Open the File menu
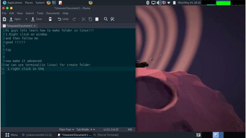 coord(4,13)
